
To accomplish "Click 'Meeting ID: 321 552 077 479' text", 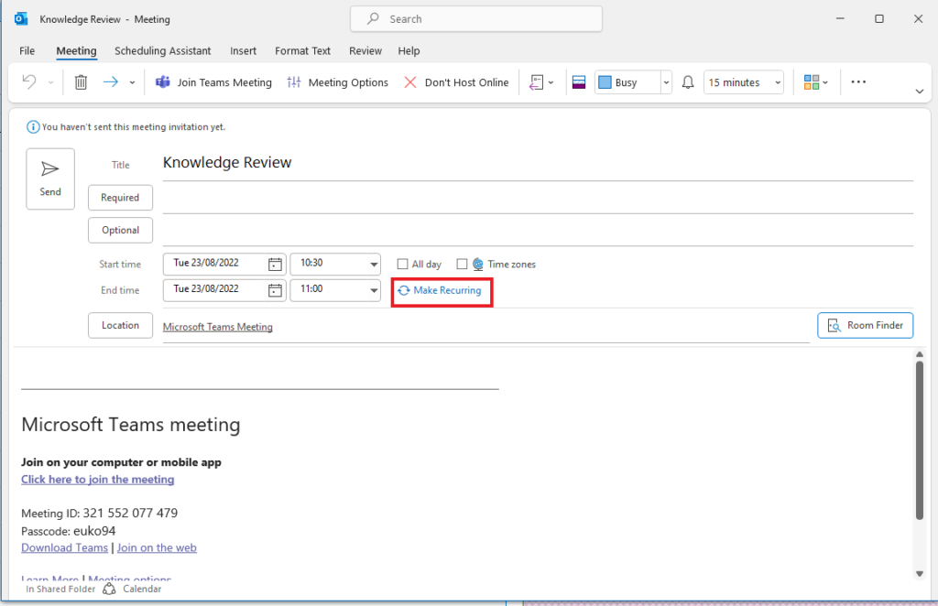I will [x=99, y=513].
